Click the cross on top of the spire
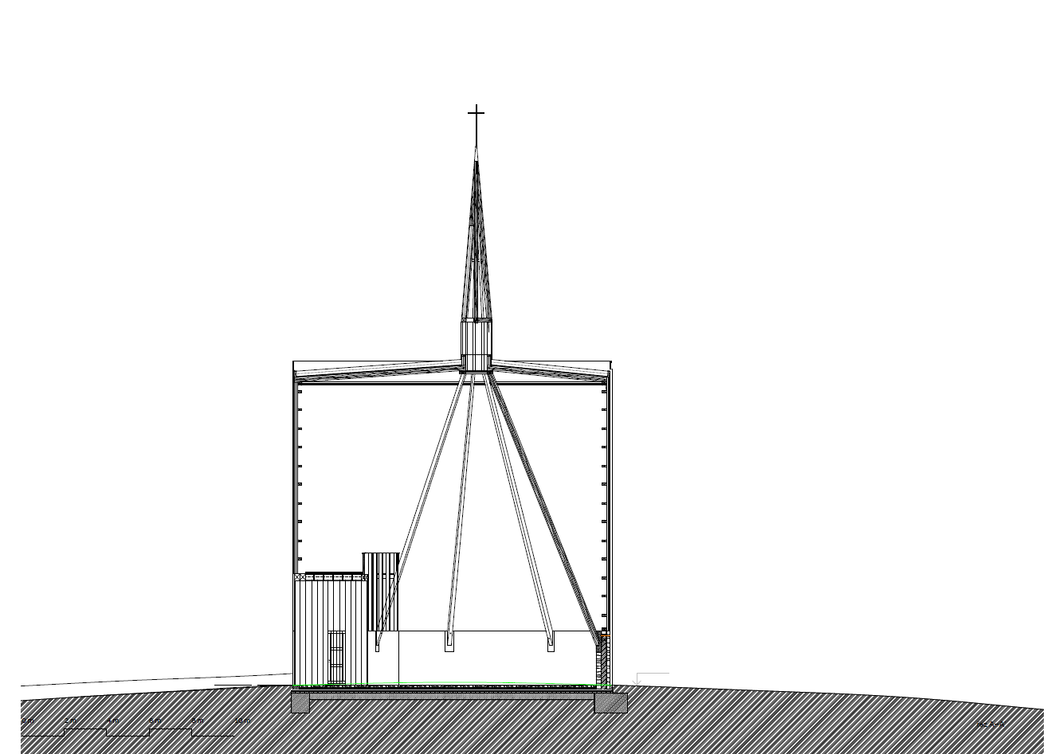 tap(476, 116)
